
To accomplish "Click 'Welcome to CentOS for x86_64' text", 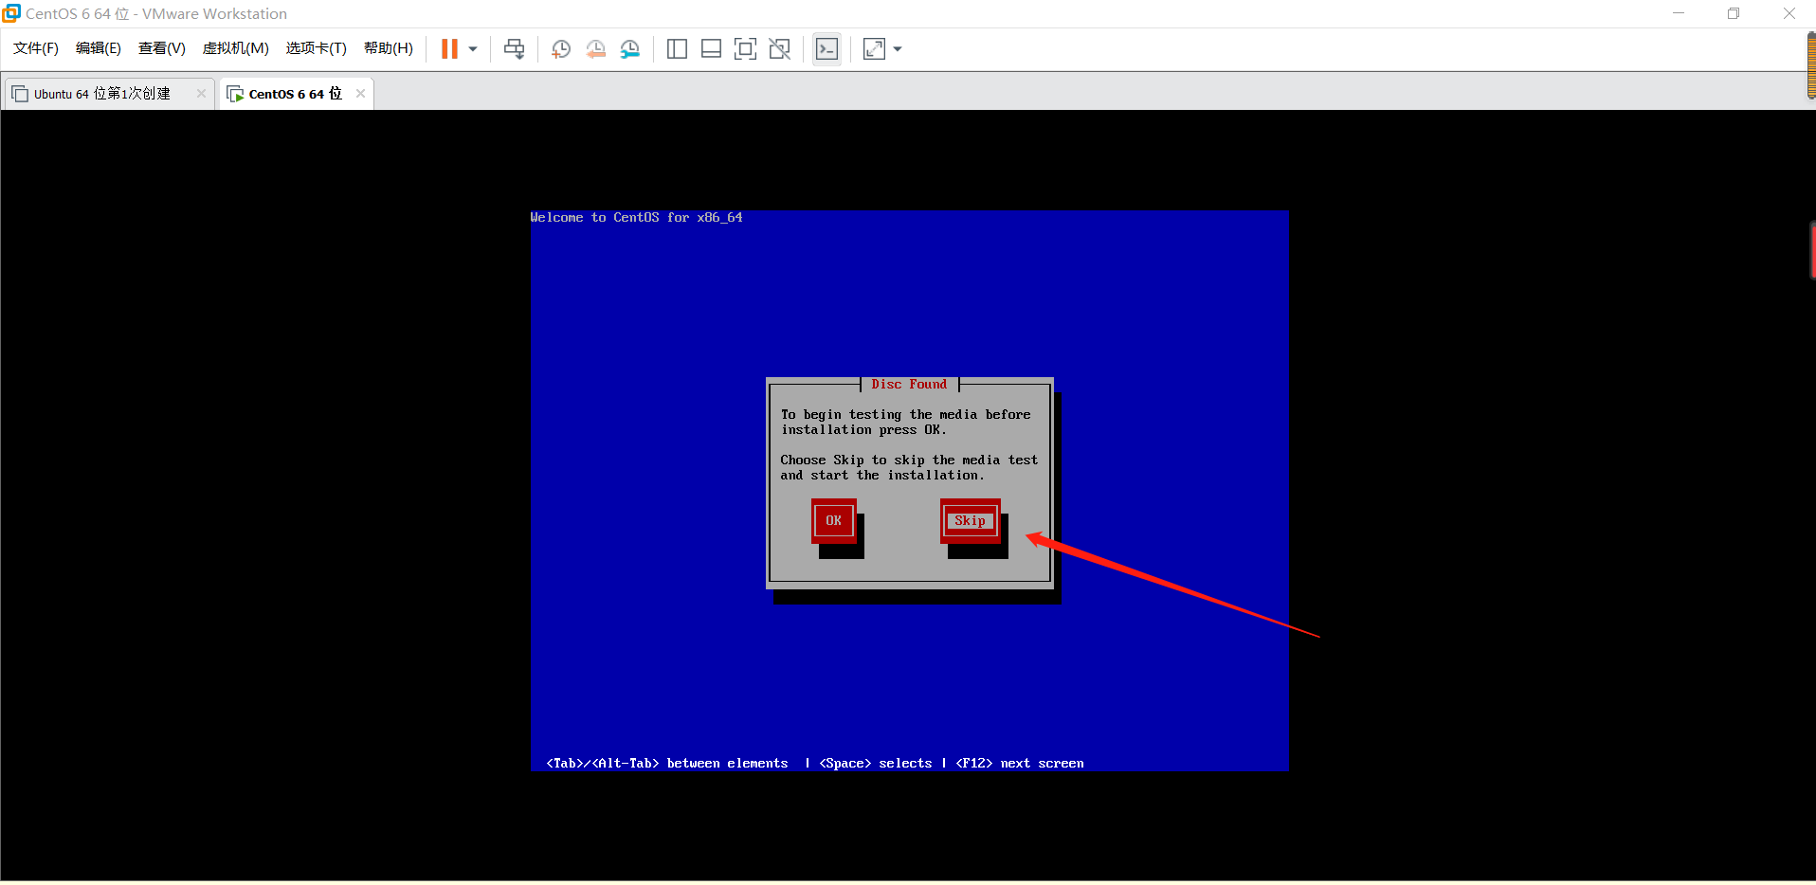I will [x=636, y=217].
